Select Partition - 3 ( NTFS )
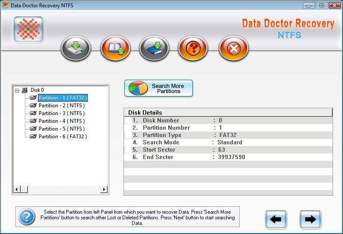Viewport: 343px width, 234px height. (62, 113)
